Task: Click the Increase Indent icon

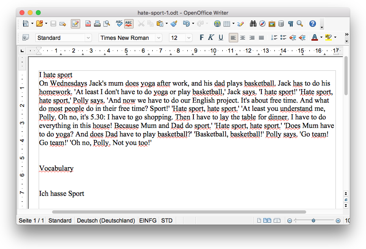Action: coord(302,37)
